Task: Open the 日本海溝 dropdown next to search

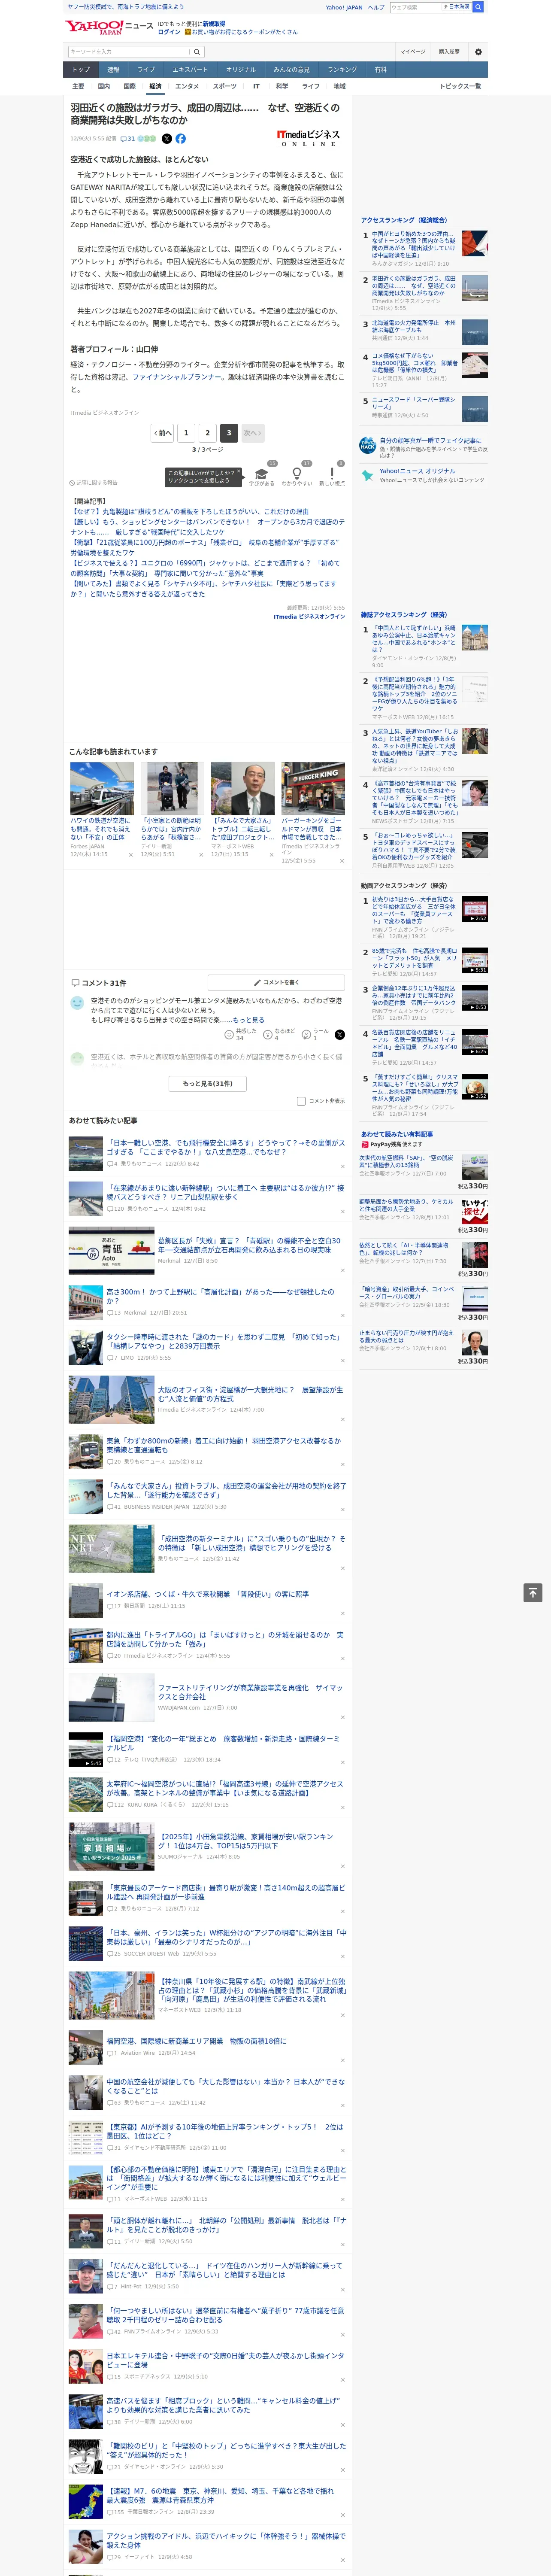Action: 456,7
